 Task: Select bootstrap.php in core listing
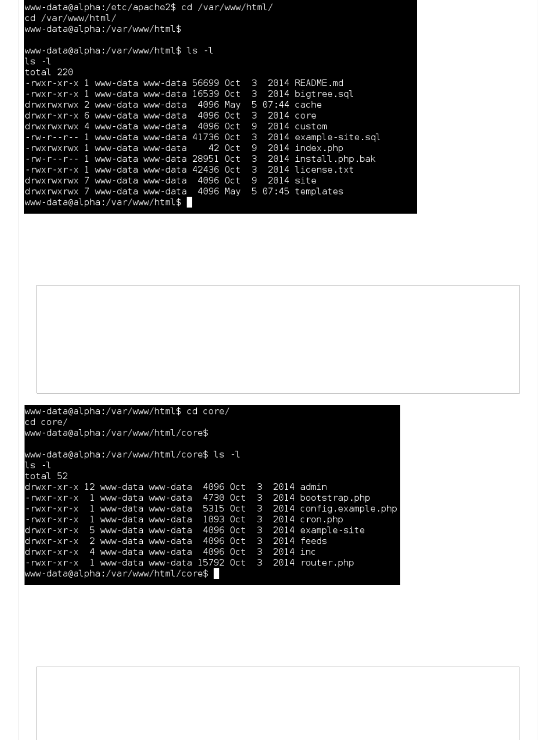[335, 498]
